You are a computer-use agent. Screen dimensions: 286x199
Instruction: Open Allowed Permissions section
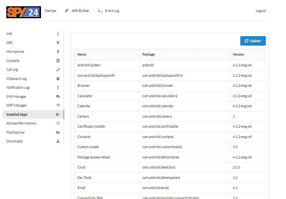pos(33,123)
